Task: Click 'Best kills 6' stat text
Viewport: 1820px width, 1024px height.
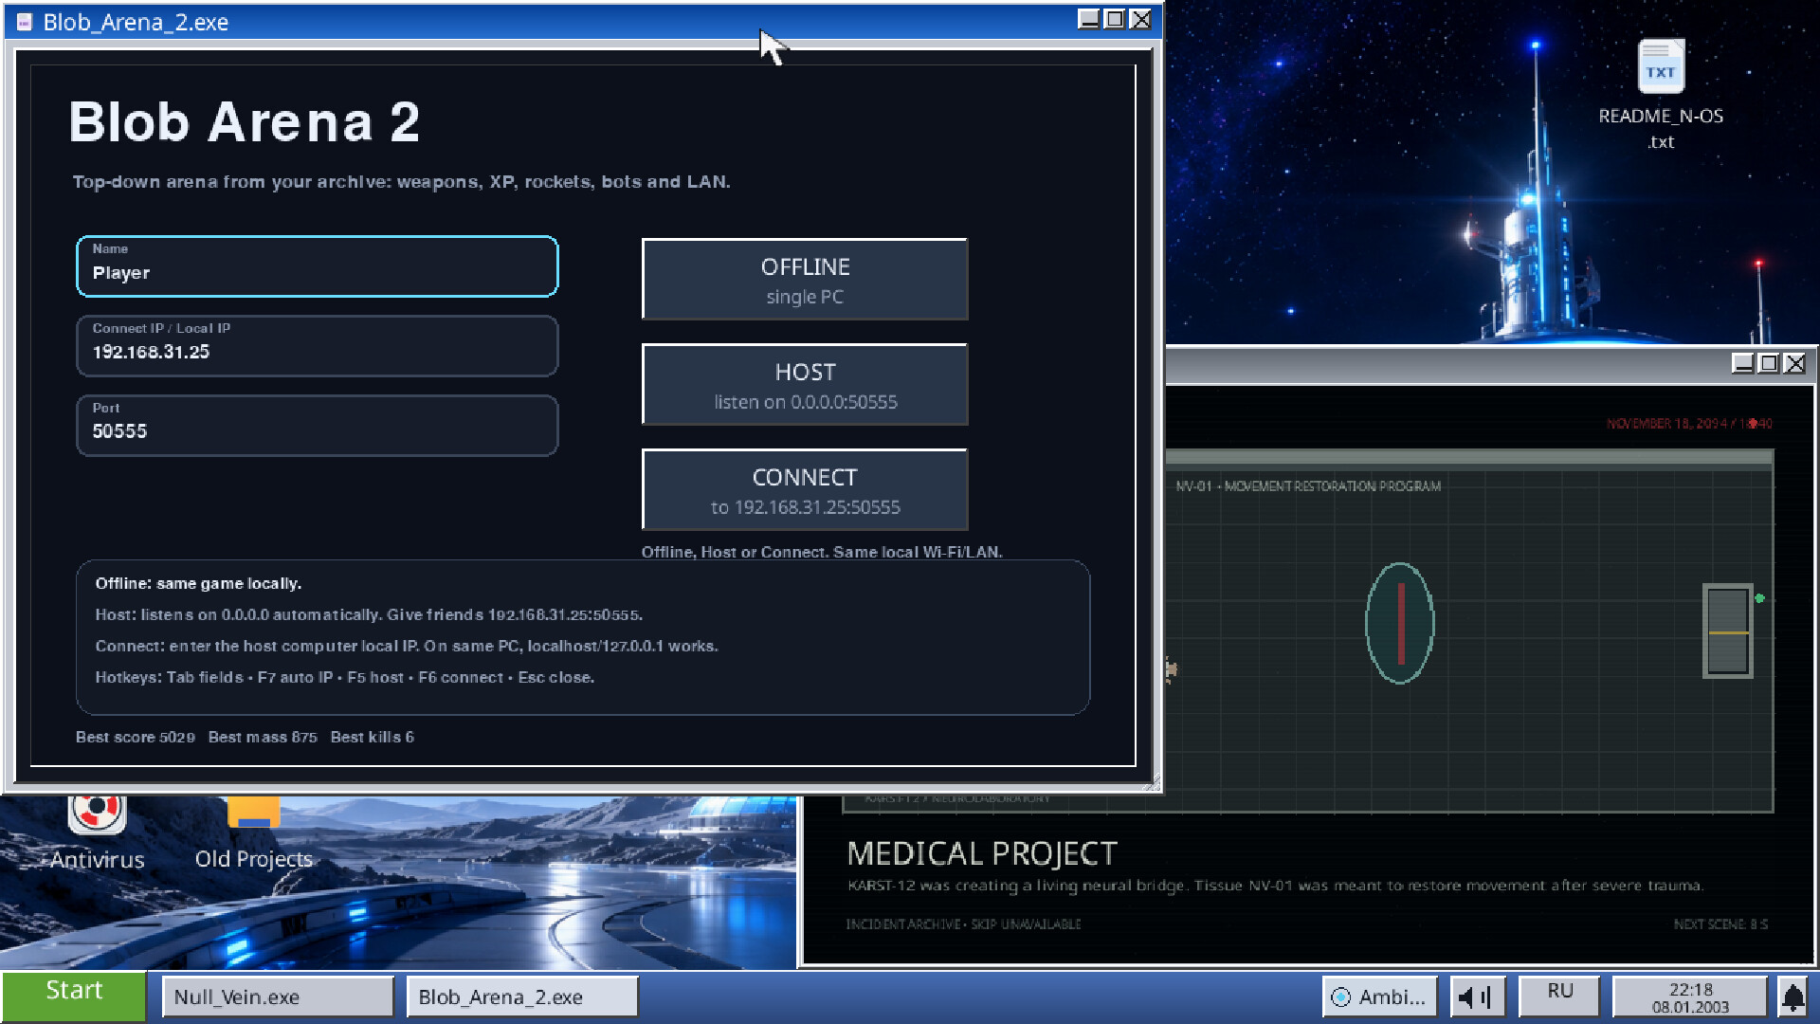Action: pos(373,737)
